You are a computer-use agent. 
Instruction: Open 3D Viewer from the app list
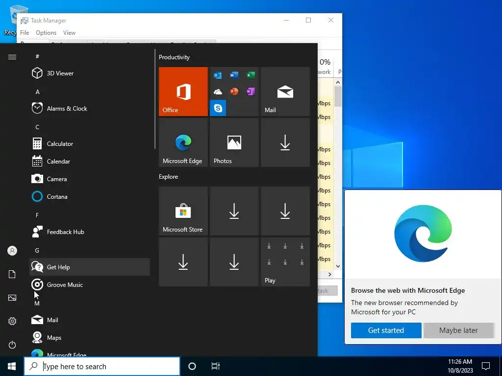(x=90, y=73)
